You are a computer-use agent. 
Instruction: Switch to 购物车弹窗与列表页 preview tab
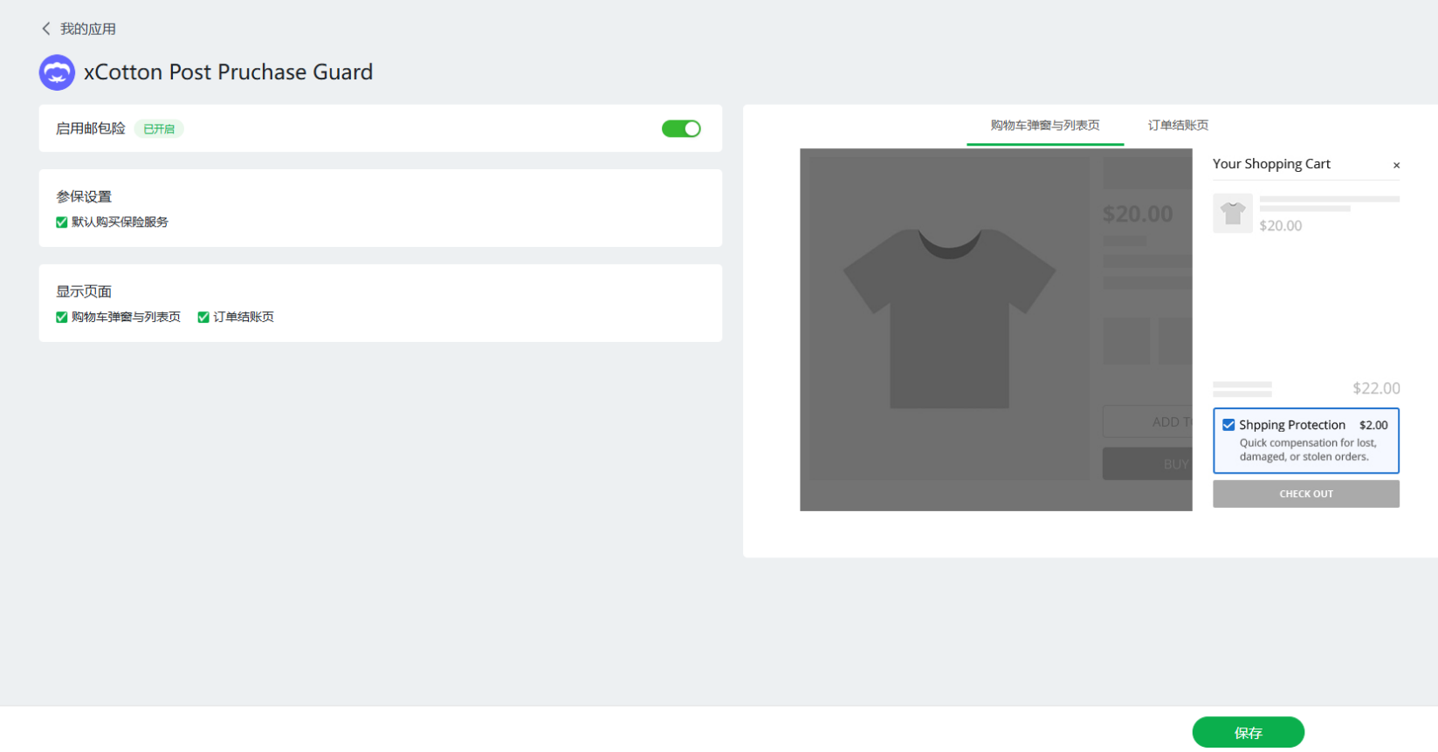pos(1044,126)
